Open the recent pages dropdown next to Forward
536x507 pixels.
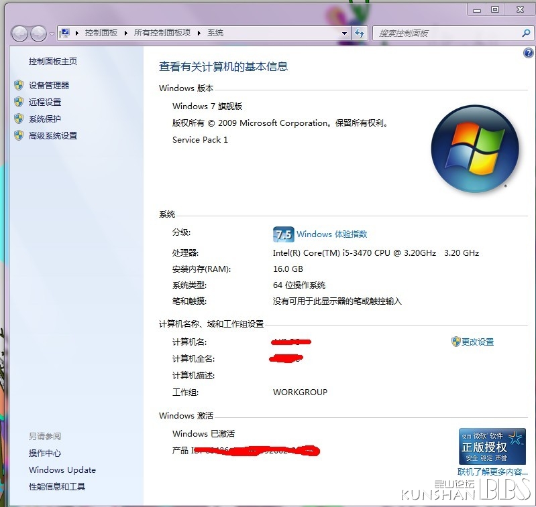(x=51, y=33)
